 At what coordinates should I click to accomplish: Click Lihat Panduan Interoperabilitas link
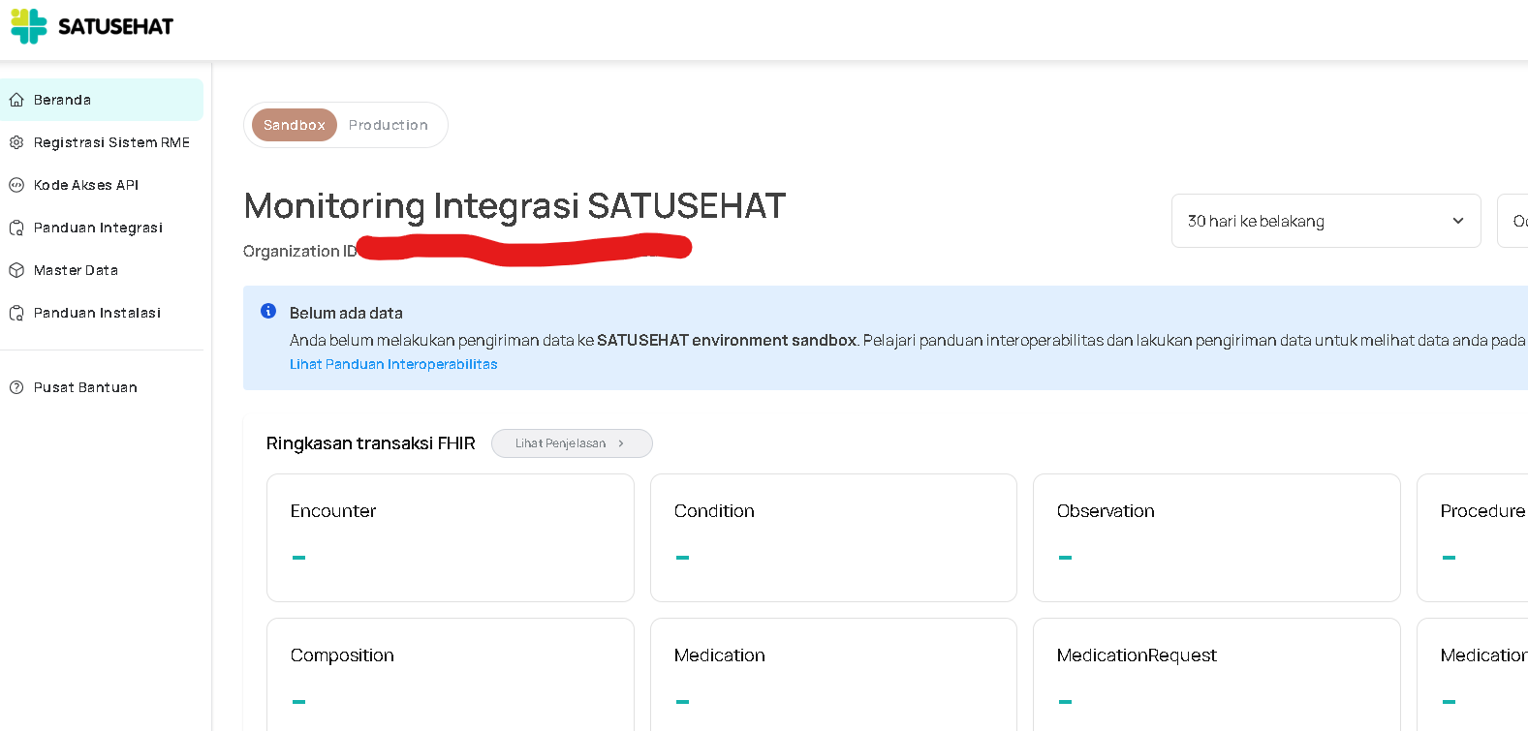pos(393,364)
